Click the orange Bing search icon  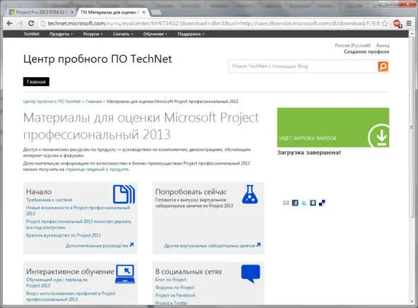[383, 66]
